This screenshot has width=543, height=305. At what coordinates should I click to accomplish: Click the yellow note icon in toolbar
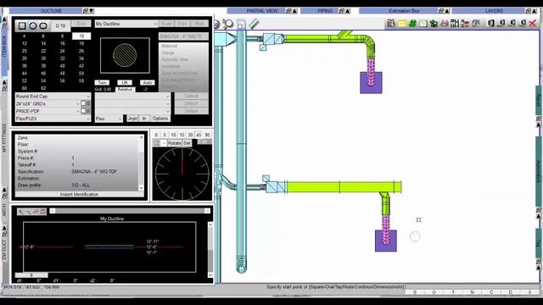(401, 24)
